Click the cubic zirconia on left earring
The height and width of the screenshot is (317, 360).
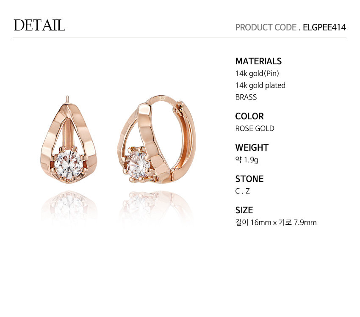[69, 164]
